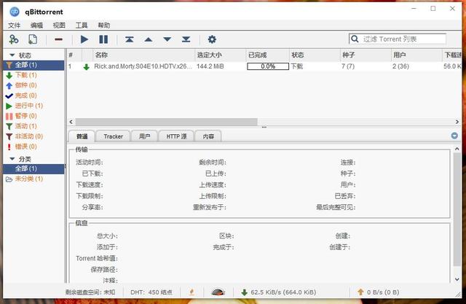This screenshot has width=466, height=304.
Task: Collapse the 状态 filter group
Action: (11, 55)
